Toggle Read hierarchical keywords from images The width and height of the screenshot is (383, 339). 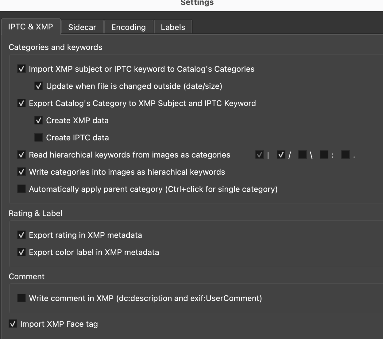[21, 155]
